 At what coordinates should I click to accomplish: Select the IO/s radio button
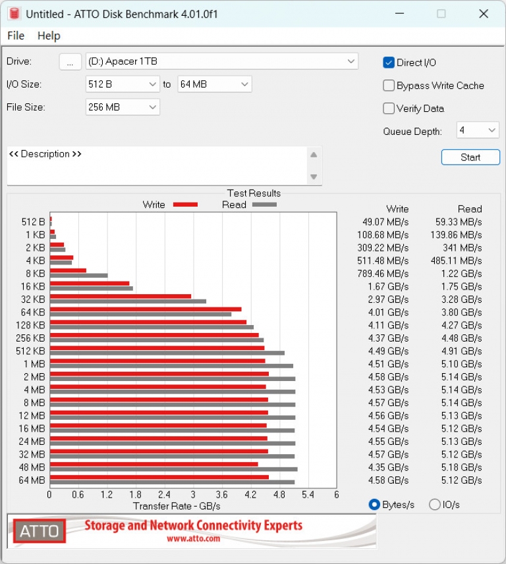click(434, 505)
